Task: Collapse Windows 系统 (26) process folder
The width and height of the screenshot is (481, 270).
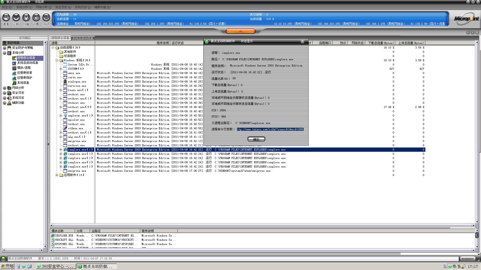Action: tap(57, 60)
